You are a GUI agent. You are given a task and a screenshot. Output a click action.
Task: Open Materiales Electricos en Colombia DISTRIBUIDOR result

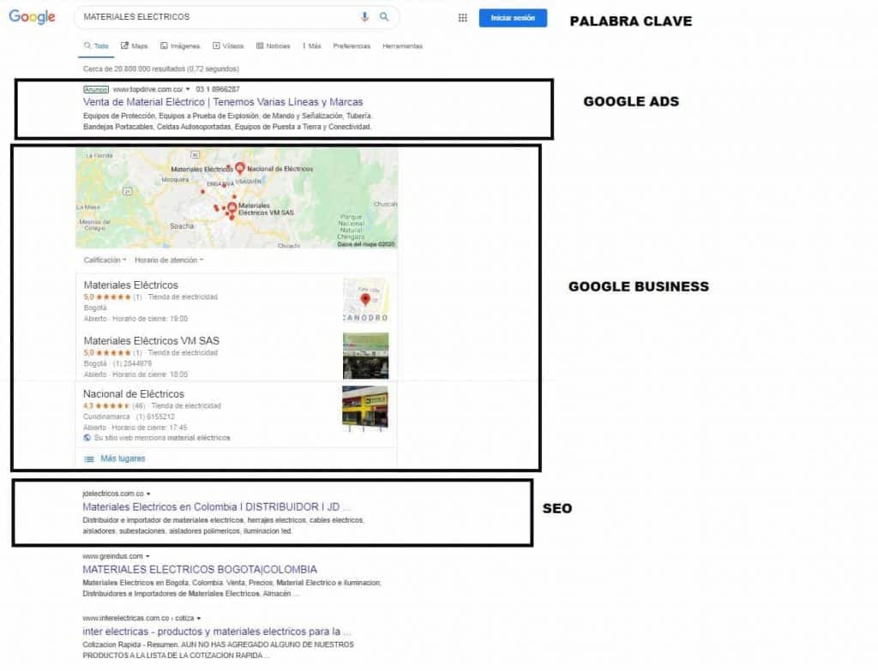pos(215,506)
